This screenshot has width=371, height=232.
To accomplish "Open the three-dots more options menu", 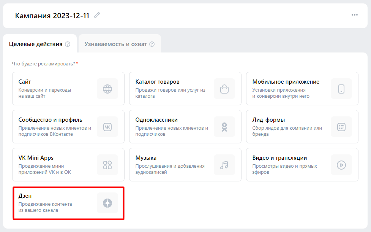I will tap(354, 15).
